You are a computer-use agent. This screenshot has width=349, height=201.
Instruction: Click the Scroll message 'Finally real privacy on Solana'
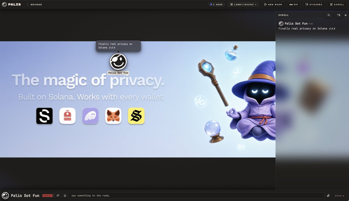[307, 29]
